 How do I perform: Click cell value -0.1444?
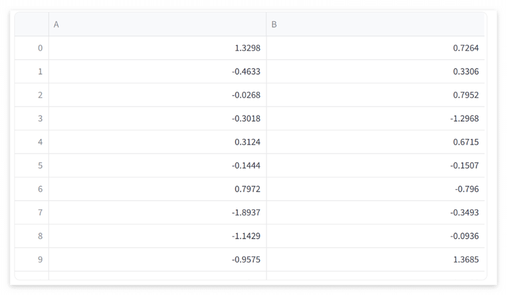(246, 165)
